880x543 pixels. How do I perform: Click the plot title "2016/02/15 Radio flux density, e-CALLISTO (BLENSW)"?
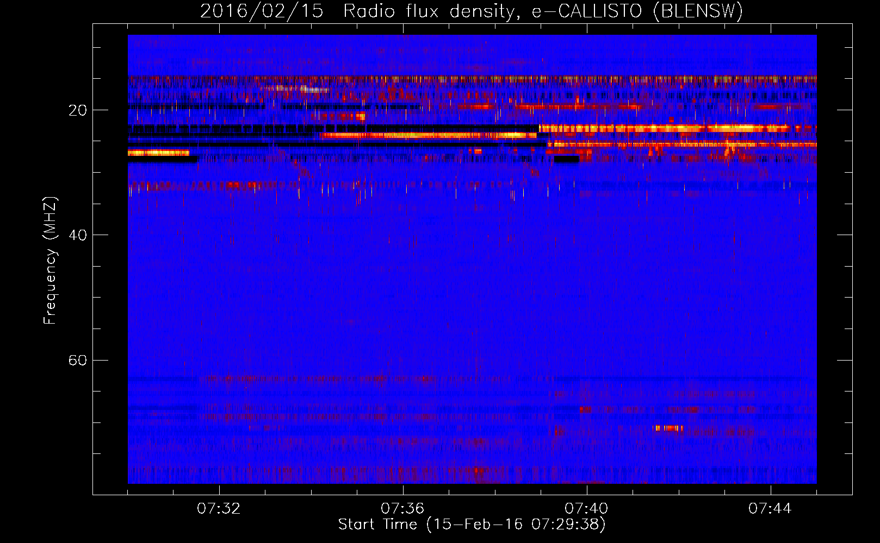(x=472, y=11)
